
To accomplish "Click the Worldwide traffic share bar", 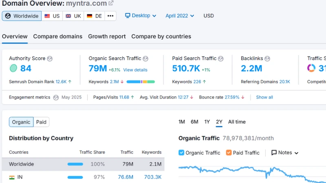I will 75,164.
